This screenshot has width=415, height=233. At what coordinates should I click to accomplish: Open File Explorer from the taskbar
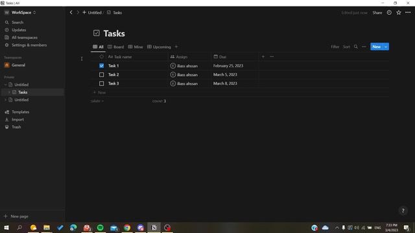pyautogui.click(x=47, y=227)
